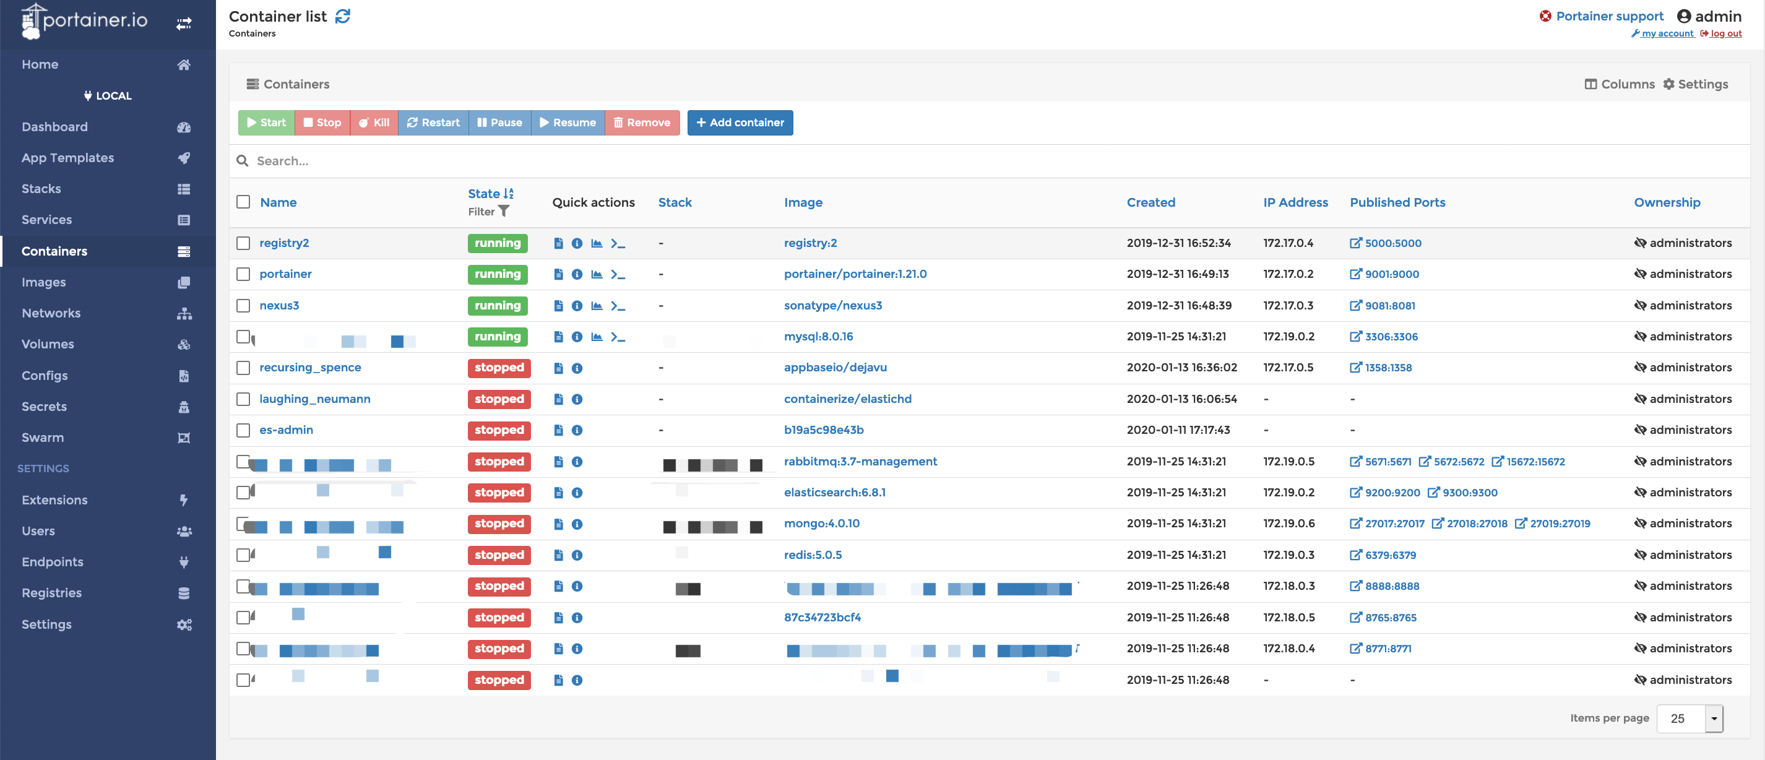Viewport: 1765px width, 760px height.
Task: Open the stats chart icon for the portainer container
Action: (x=597, y=274)
